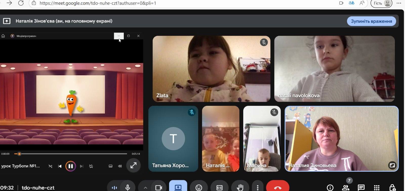Click the Зупиніть враження button
405x191 pixels.
pyautogui.click(x=371, y=21)
